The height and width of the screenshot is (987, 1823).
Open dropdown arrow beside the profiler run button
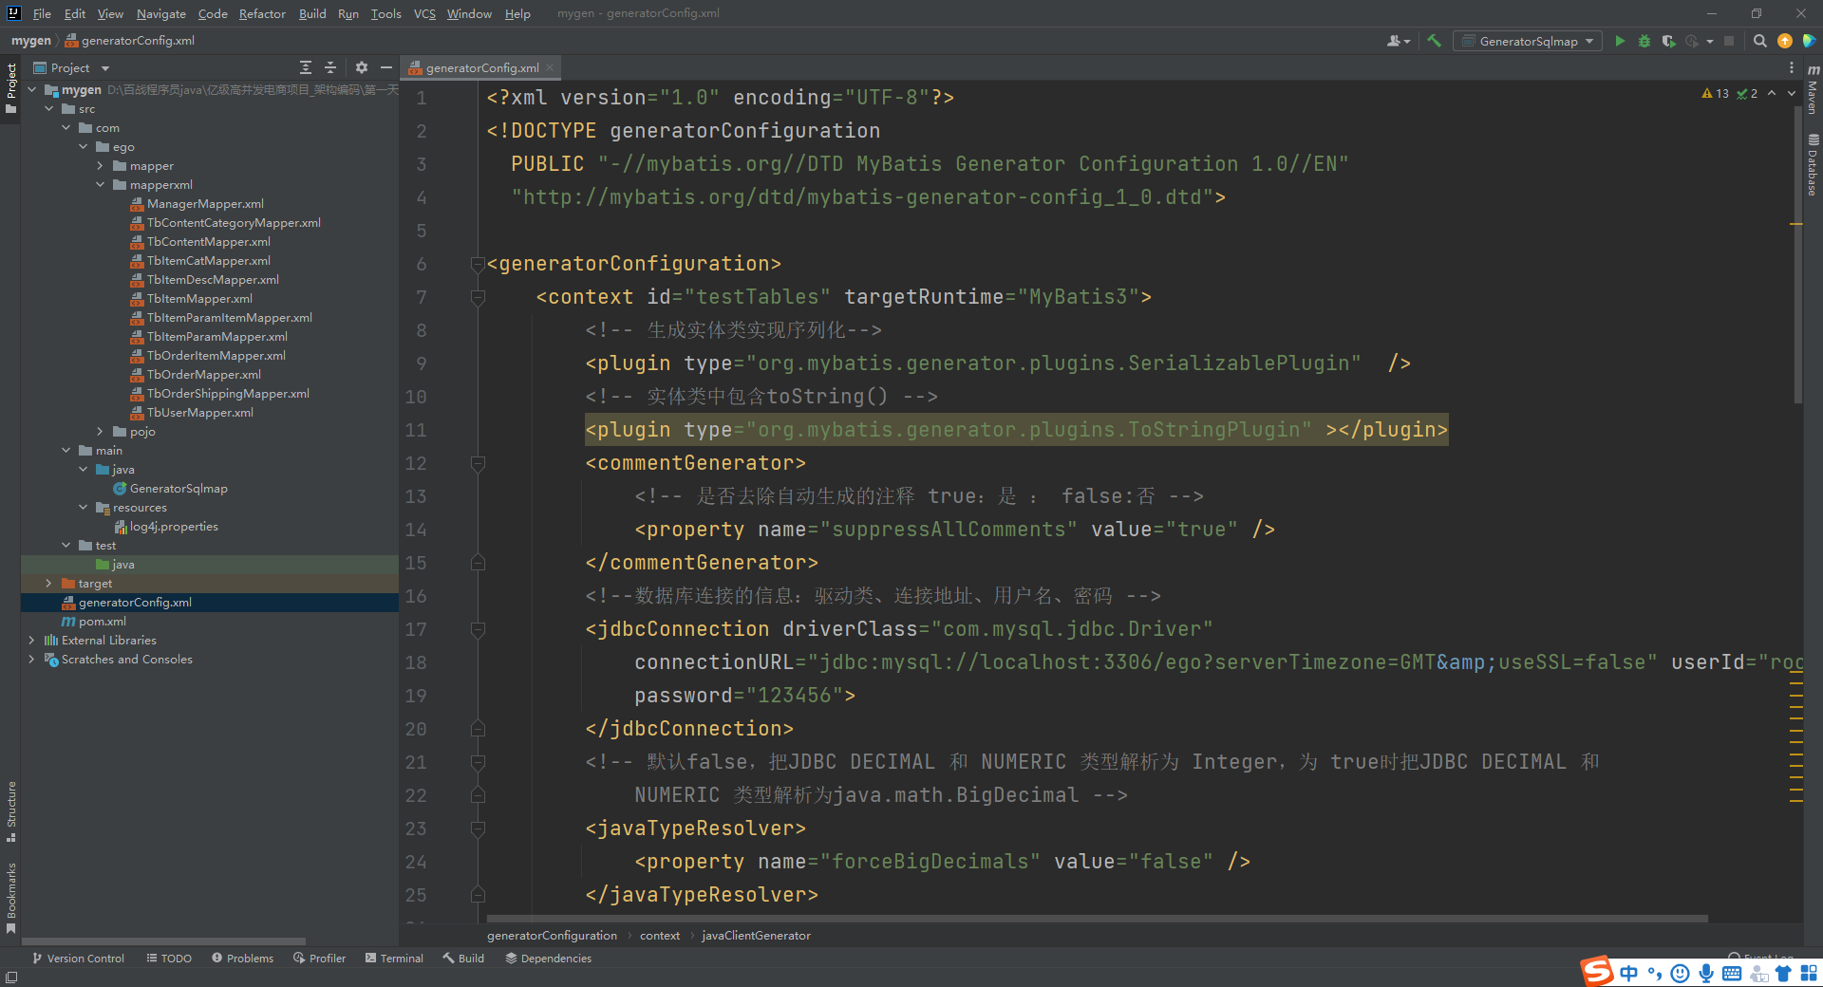[1709, 41]
